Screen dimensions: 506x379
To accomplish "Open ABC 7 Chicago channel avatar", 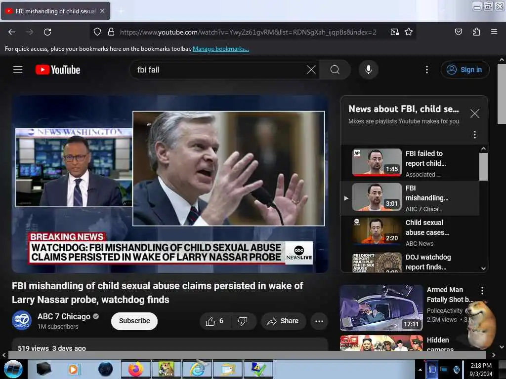I will click(x=22, y=321).
